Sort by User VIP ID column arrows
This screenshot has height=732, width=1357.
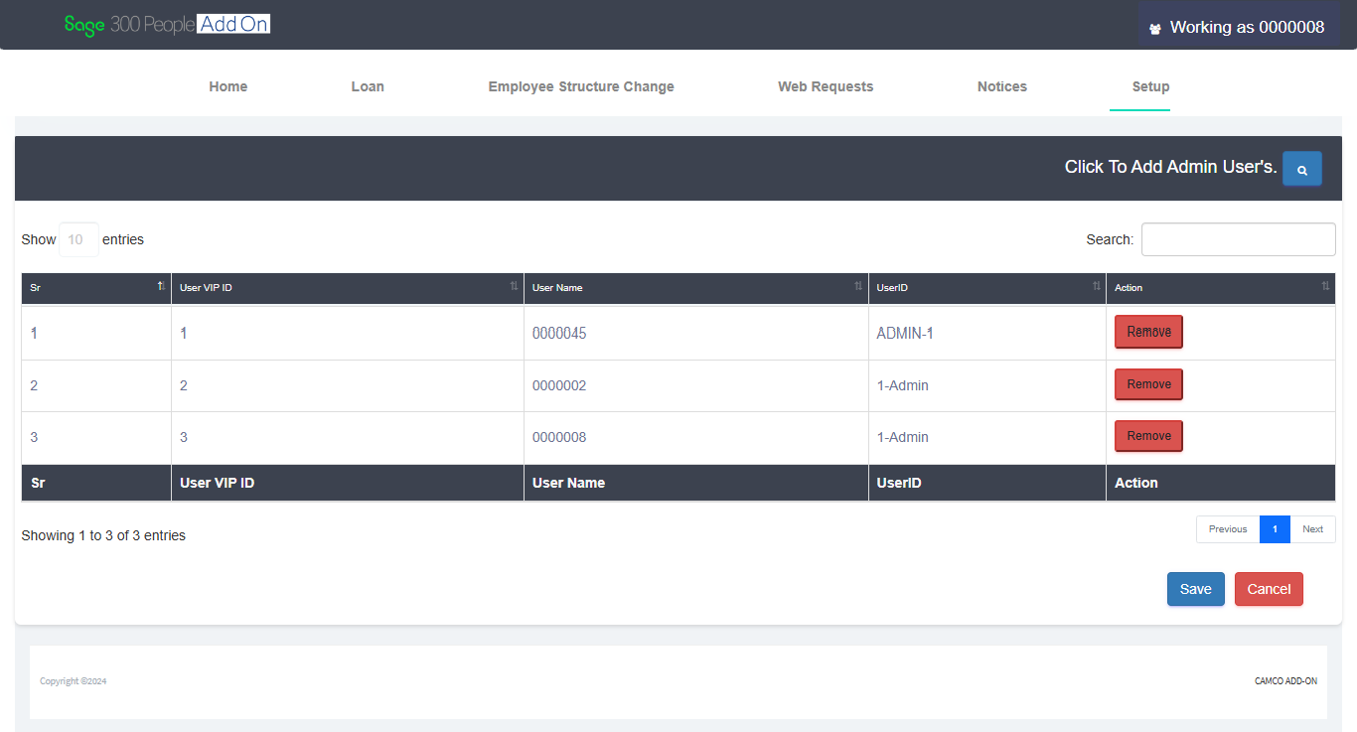pos(514,286)
